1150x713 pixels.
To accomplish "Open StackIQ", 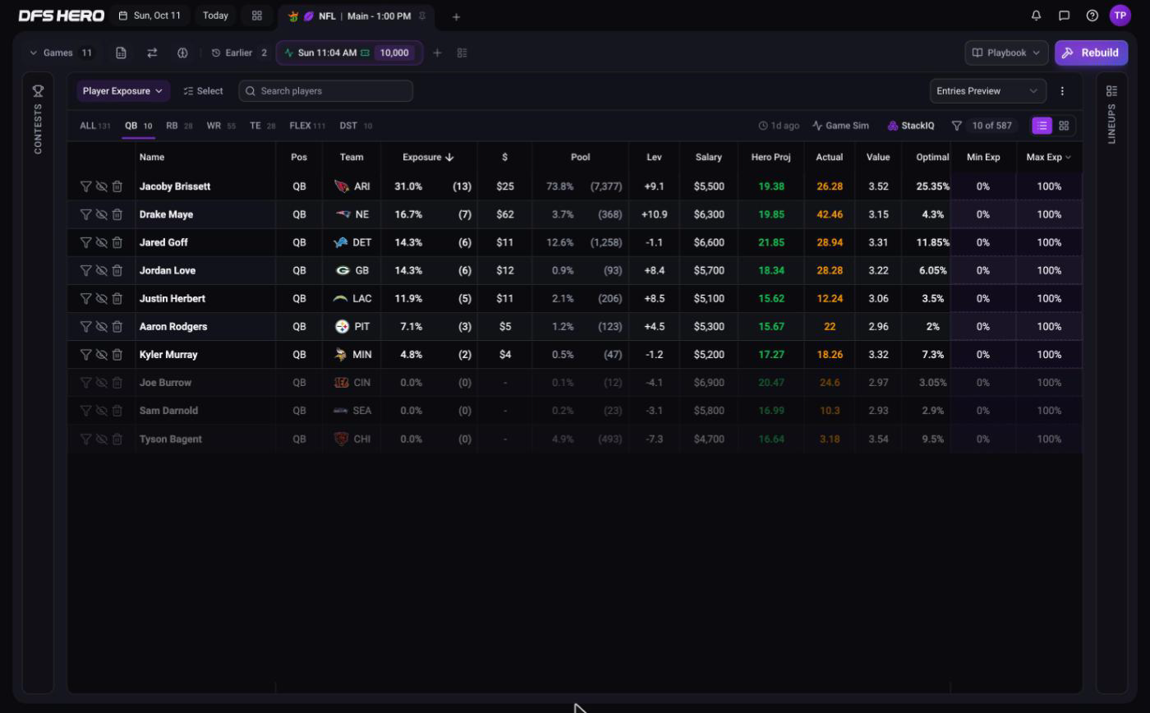I will click(911, 126).
